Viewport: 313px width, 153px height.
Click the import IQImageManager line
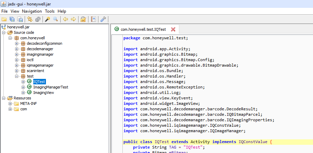[184, 131]
